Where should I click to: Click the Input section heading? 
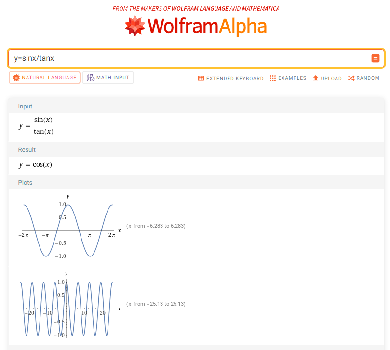[25, 107]
